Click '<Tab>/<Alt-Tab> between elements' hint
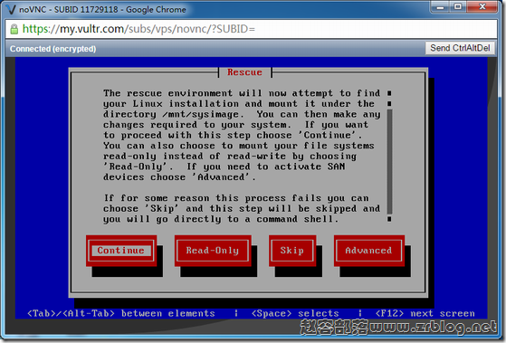Viewport: 506px width, 343px height. pos(121,313)
